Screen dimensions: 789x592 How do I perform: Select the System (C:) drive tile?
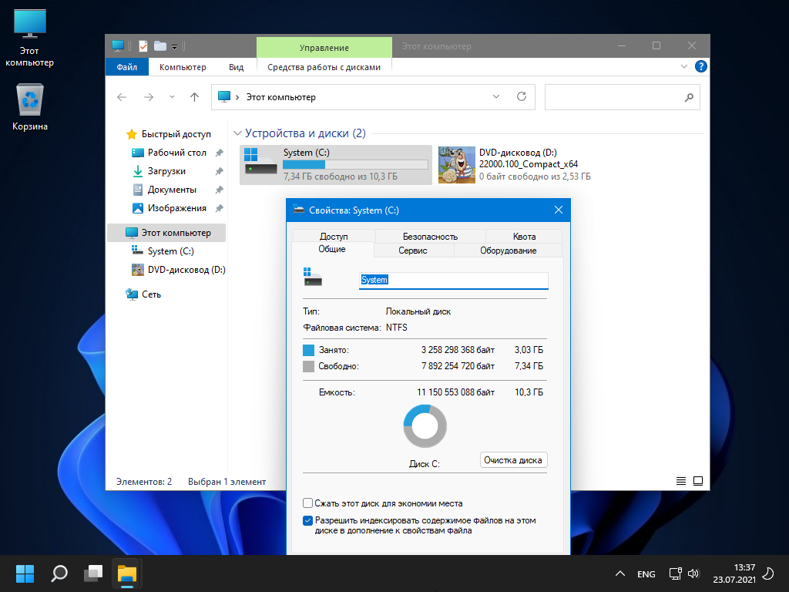336,165
